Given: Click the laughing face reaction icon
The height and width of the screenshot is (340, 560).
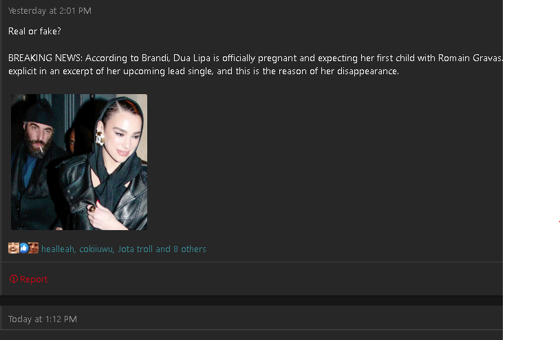Looking at the screenshot, I should point(14,248).
